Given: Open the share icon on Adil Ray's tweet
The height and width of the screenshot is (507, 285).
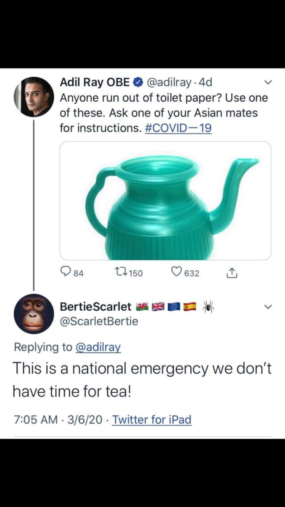Looking at the screenshot, I should [232, 273].
